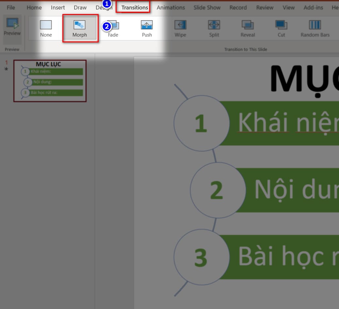Apply the Morph transition
The image size is (339, 309).
click(x=80, y=28)
